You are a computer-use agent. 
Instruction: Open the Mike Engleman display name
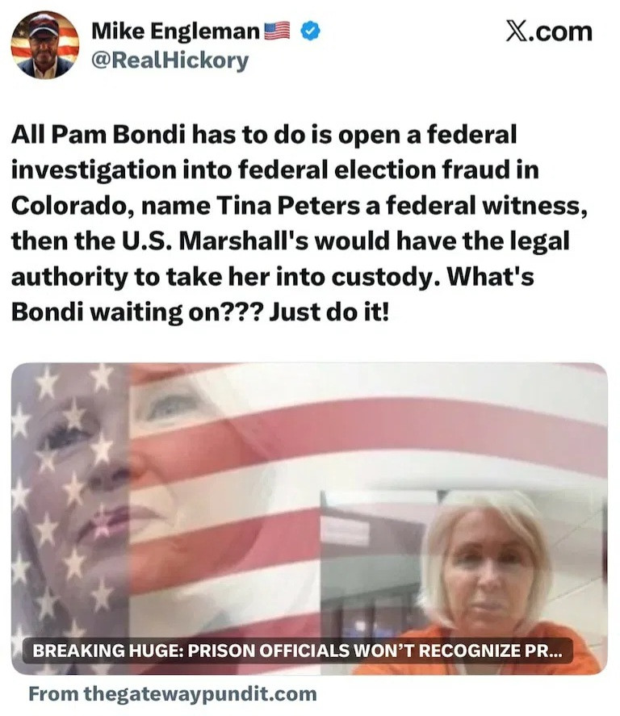(x=176, y=31)
